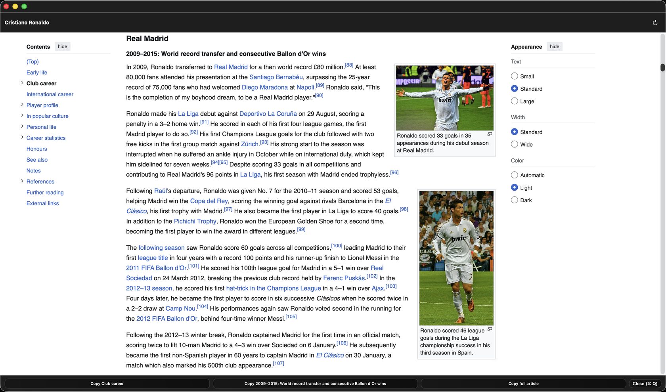Viewport: 666px width, 392px height.
Task: Open the 2012 FIFA Ballon d'Or link
Action: (x=167, y=319)
